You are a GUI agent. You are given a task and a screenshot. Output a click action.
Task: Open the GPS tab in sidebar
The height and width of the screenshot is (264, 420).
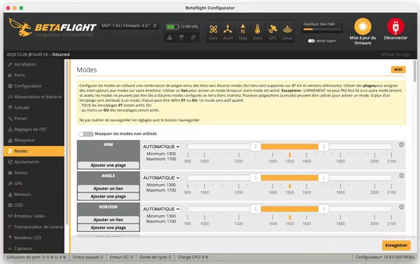[34, 183]
